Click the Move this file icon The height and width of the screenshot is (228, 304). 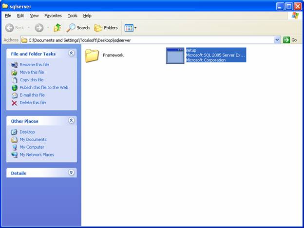(x=14, y=73)
